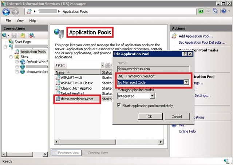
Task: Click Add Application Pool icon
Action: pos(174,36)
